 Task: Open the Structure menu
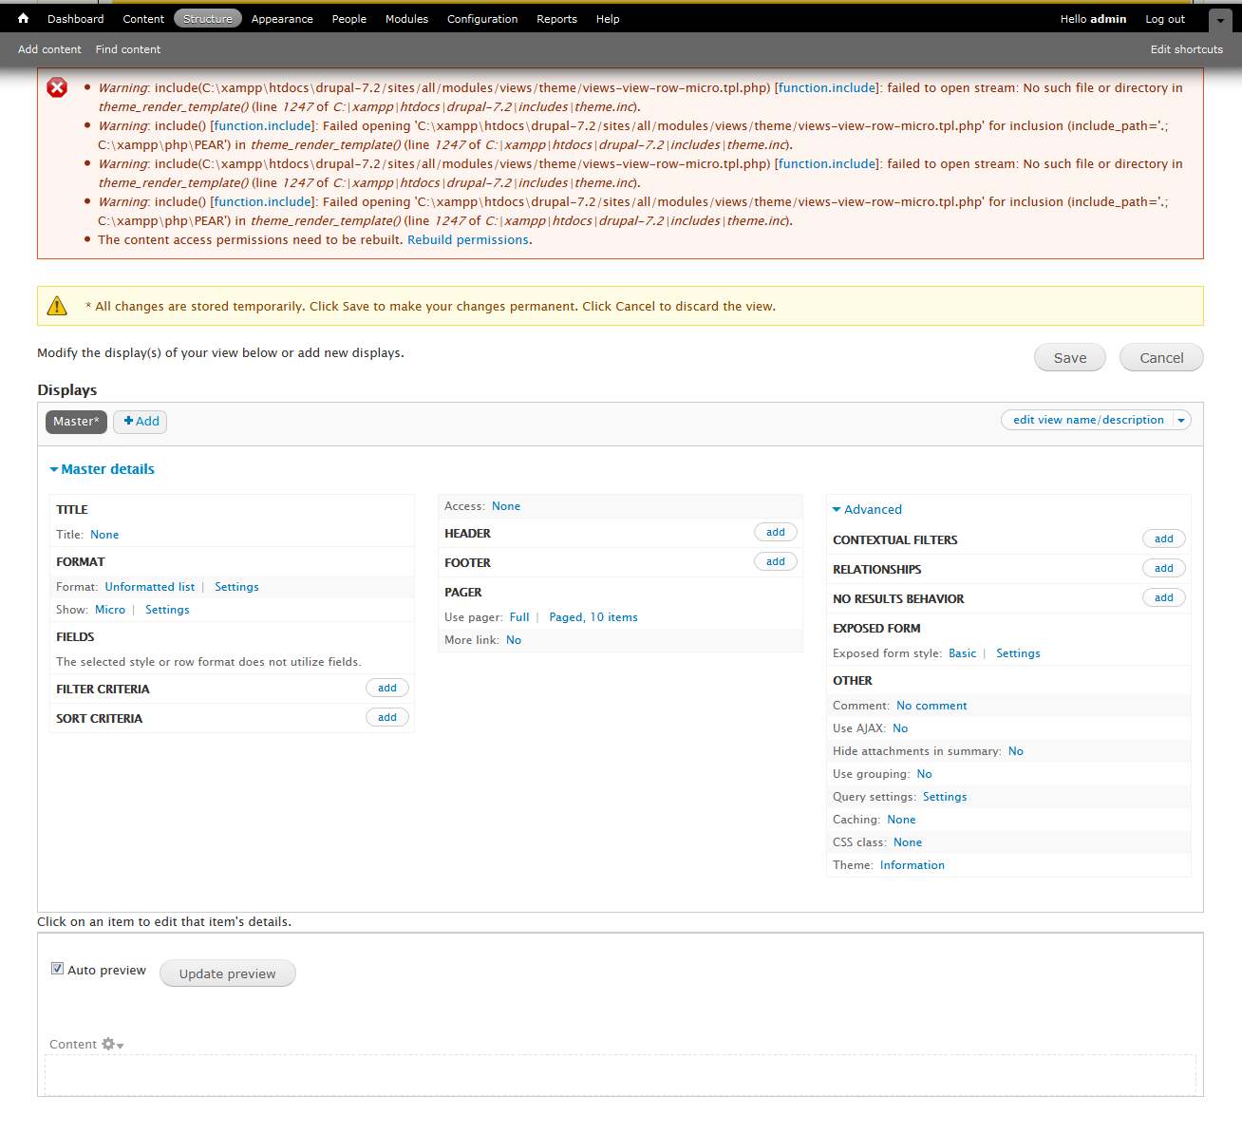pos(207,19)
